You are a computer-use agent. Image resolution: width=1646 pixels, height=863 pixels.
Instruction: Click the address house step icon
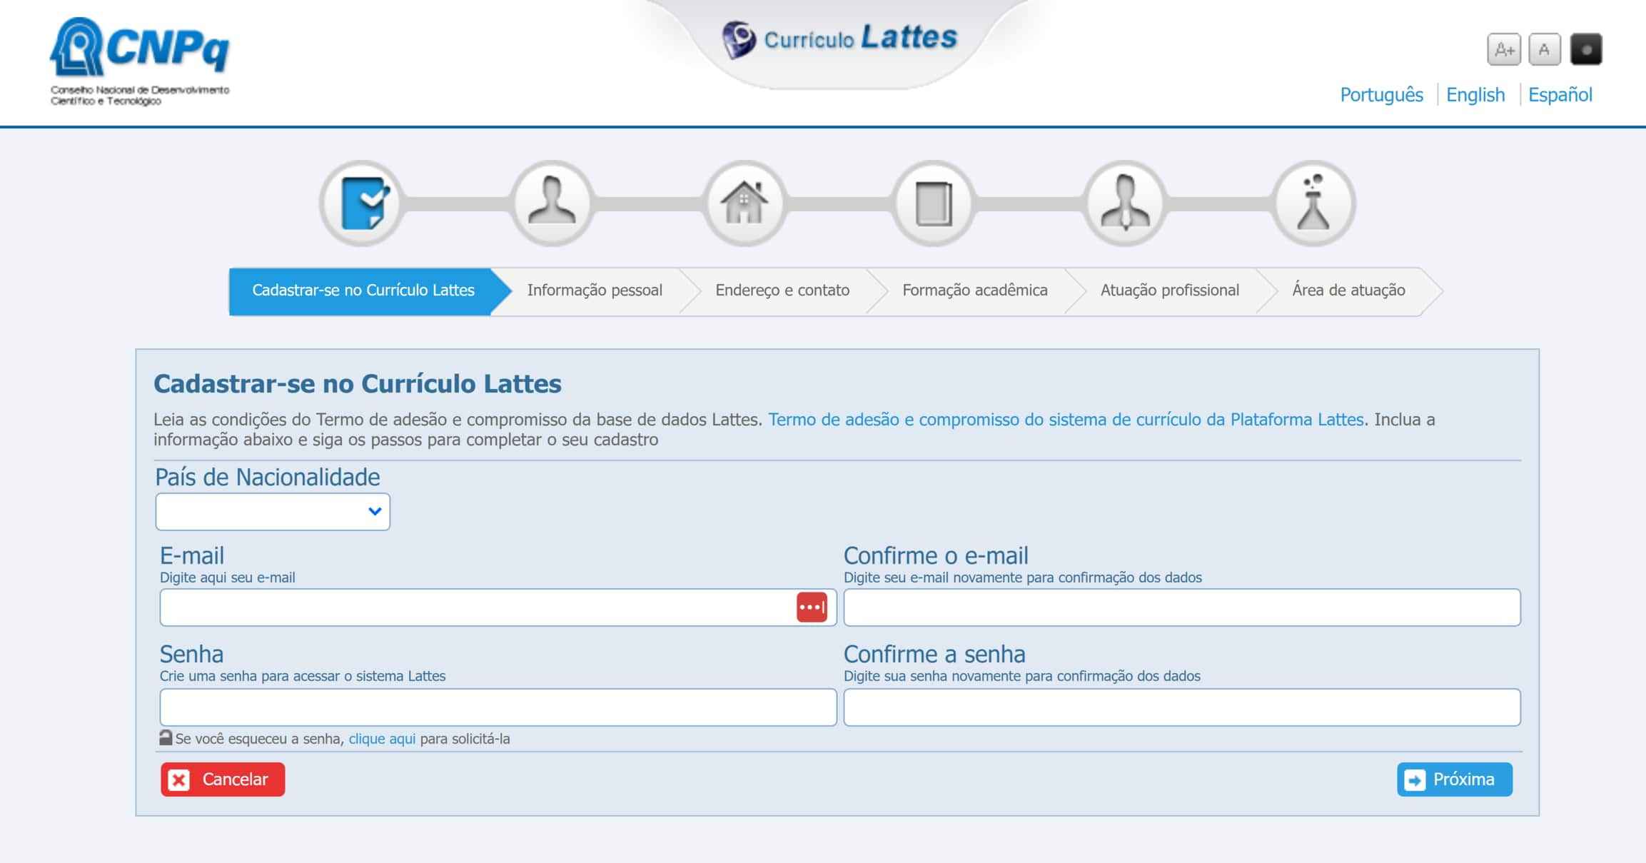[744, 203]
